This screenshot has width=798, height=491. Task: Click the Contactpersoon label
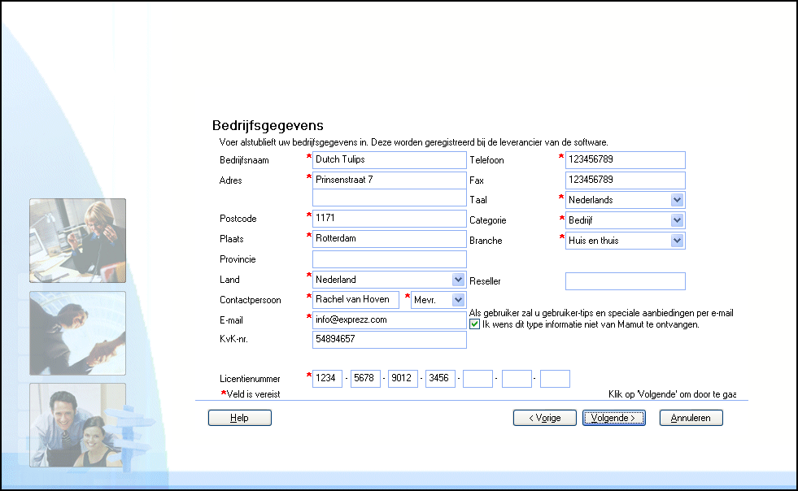click(x=251, y=300)
